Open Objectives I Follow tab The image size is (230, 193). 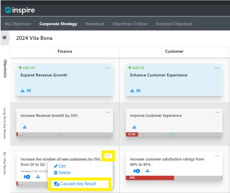tap(130, 24)
